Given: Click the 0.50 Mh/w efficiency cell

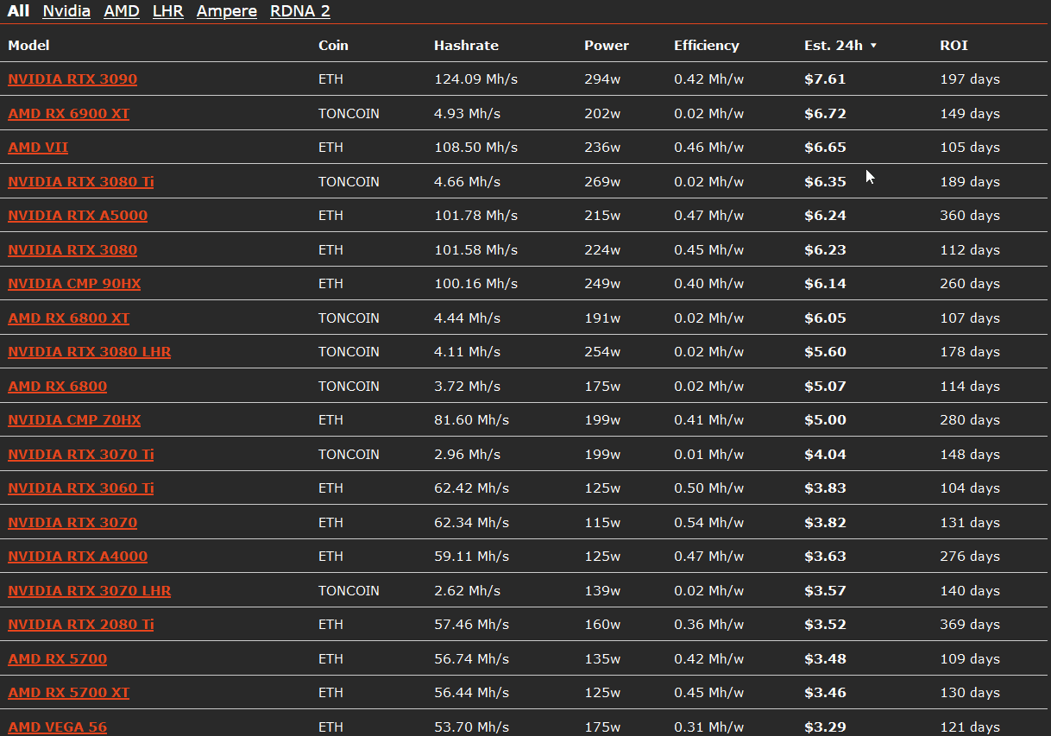Looking at the screenshot, I should click(708, 488).
